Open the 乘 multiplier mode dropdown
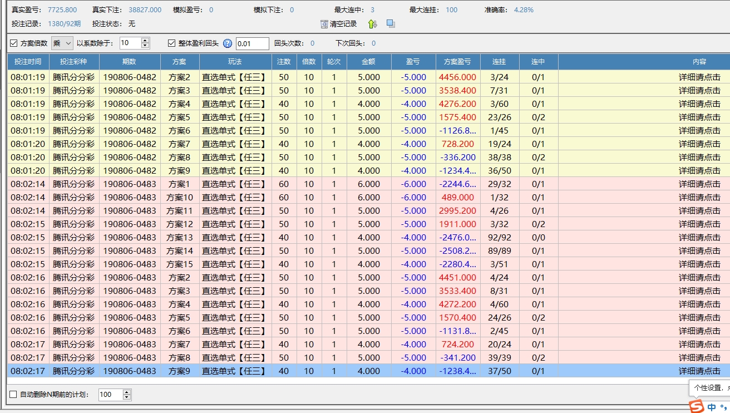Viewport: 730px width, 413px height. pos(62,43)
